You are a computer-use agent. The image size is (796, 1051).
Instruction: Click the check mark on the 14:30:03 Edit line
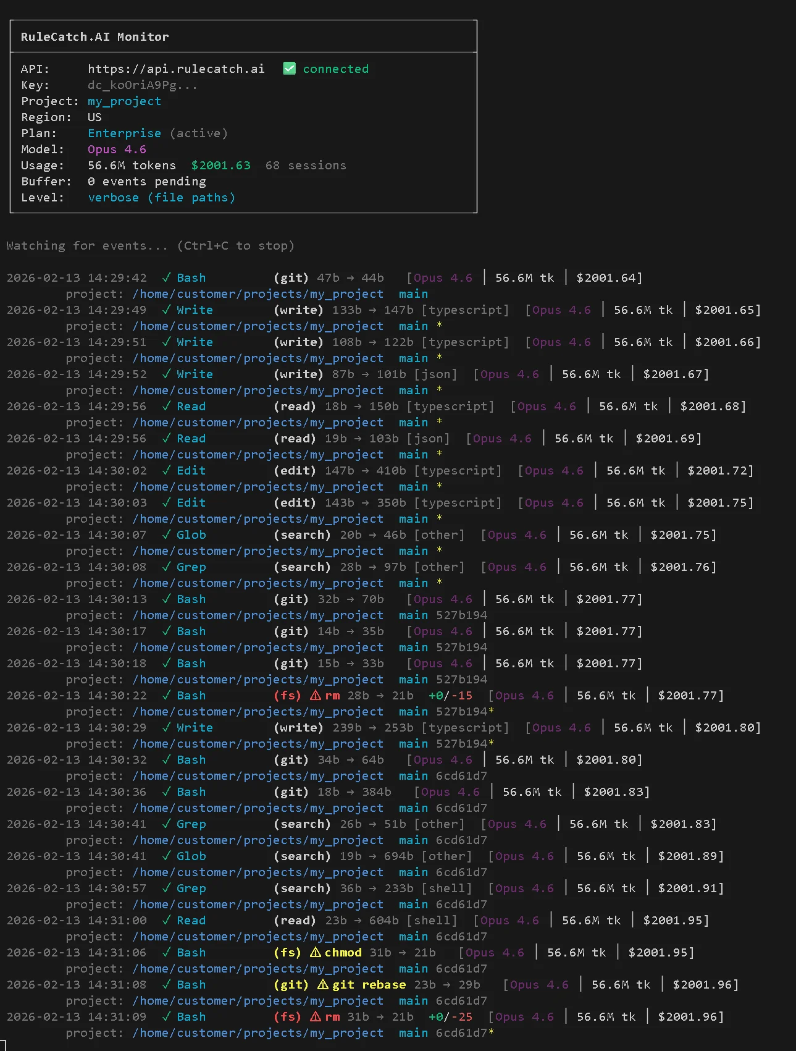click(x=166, y=502)
